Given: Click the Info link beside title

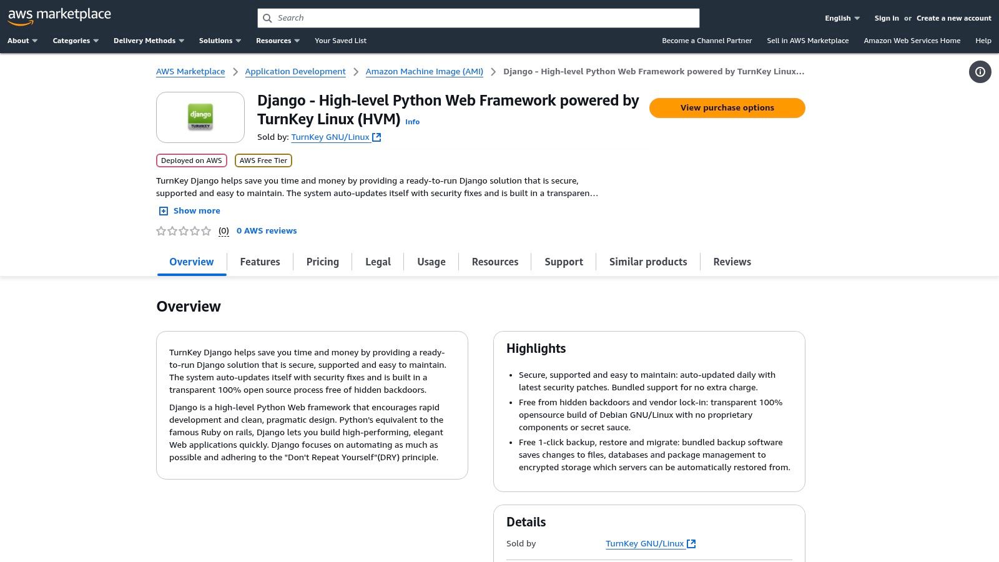Looking at the screenshot, I should [x=412, y=122].
